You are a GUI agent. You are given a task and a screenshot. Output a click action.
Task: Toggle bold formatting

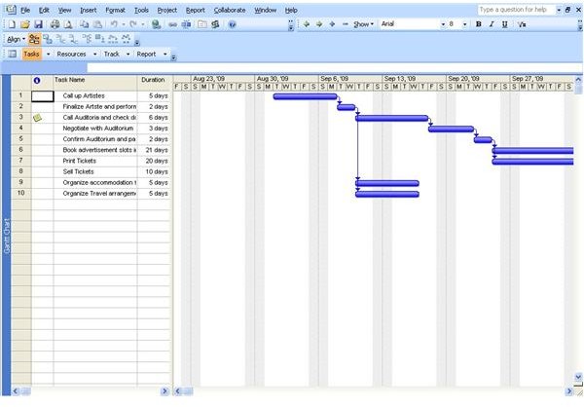click(479, 24)
